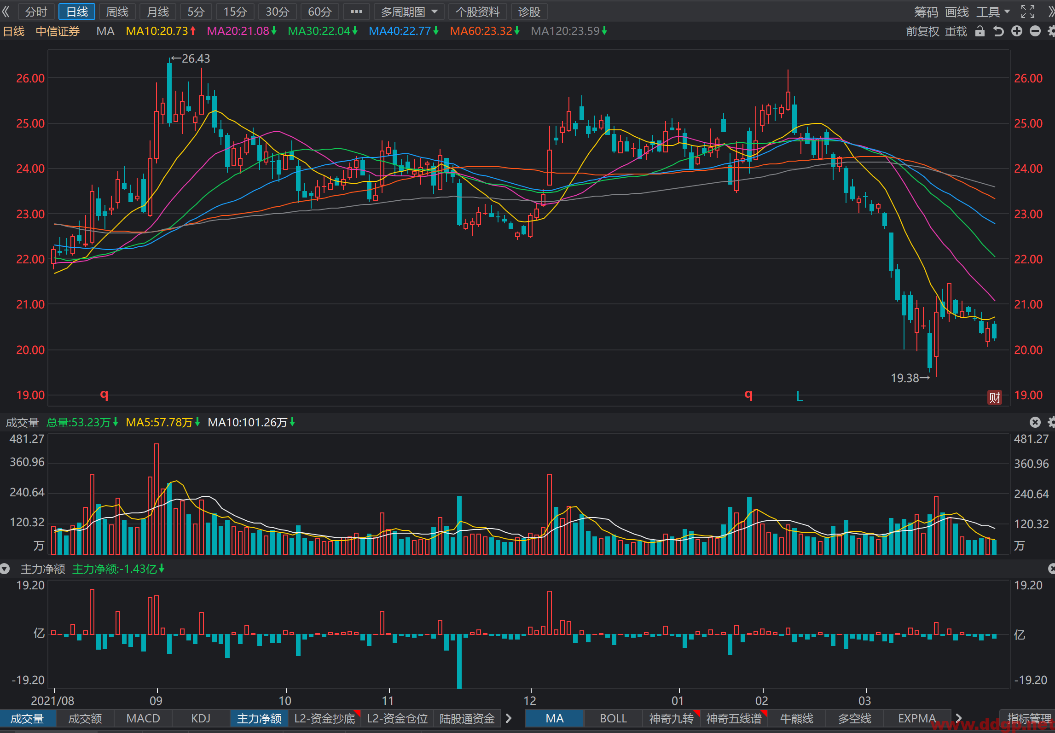Click the 中信证券 stock name label

pos(58,31)
